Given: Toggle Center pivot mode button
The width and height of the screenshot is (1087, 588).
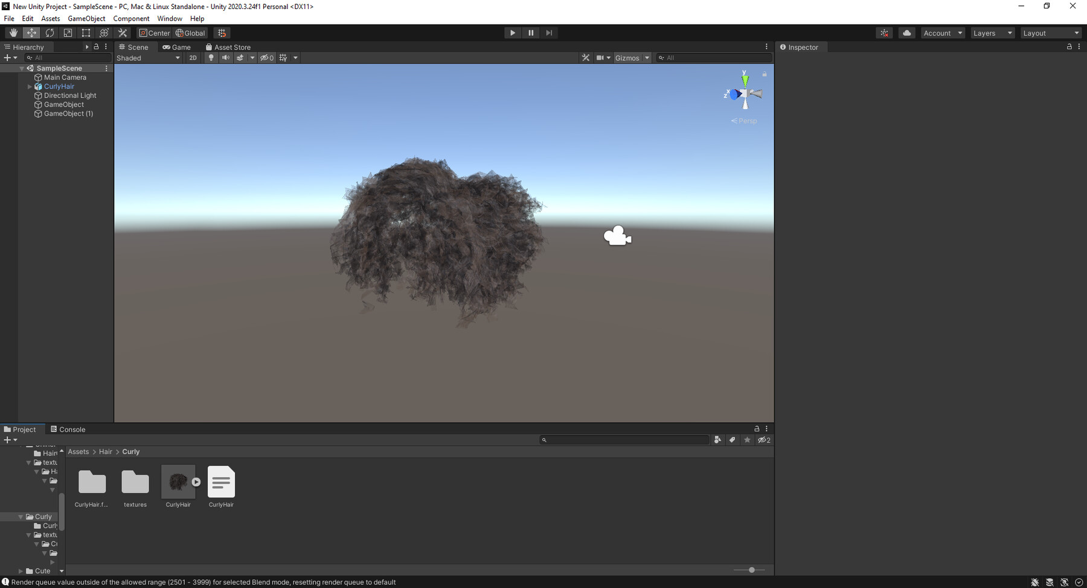Looking at the screenshot, I should click(x=155, y=33).
